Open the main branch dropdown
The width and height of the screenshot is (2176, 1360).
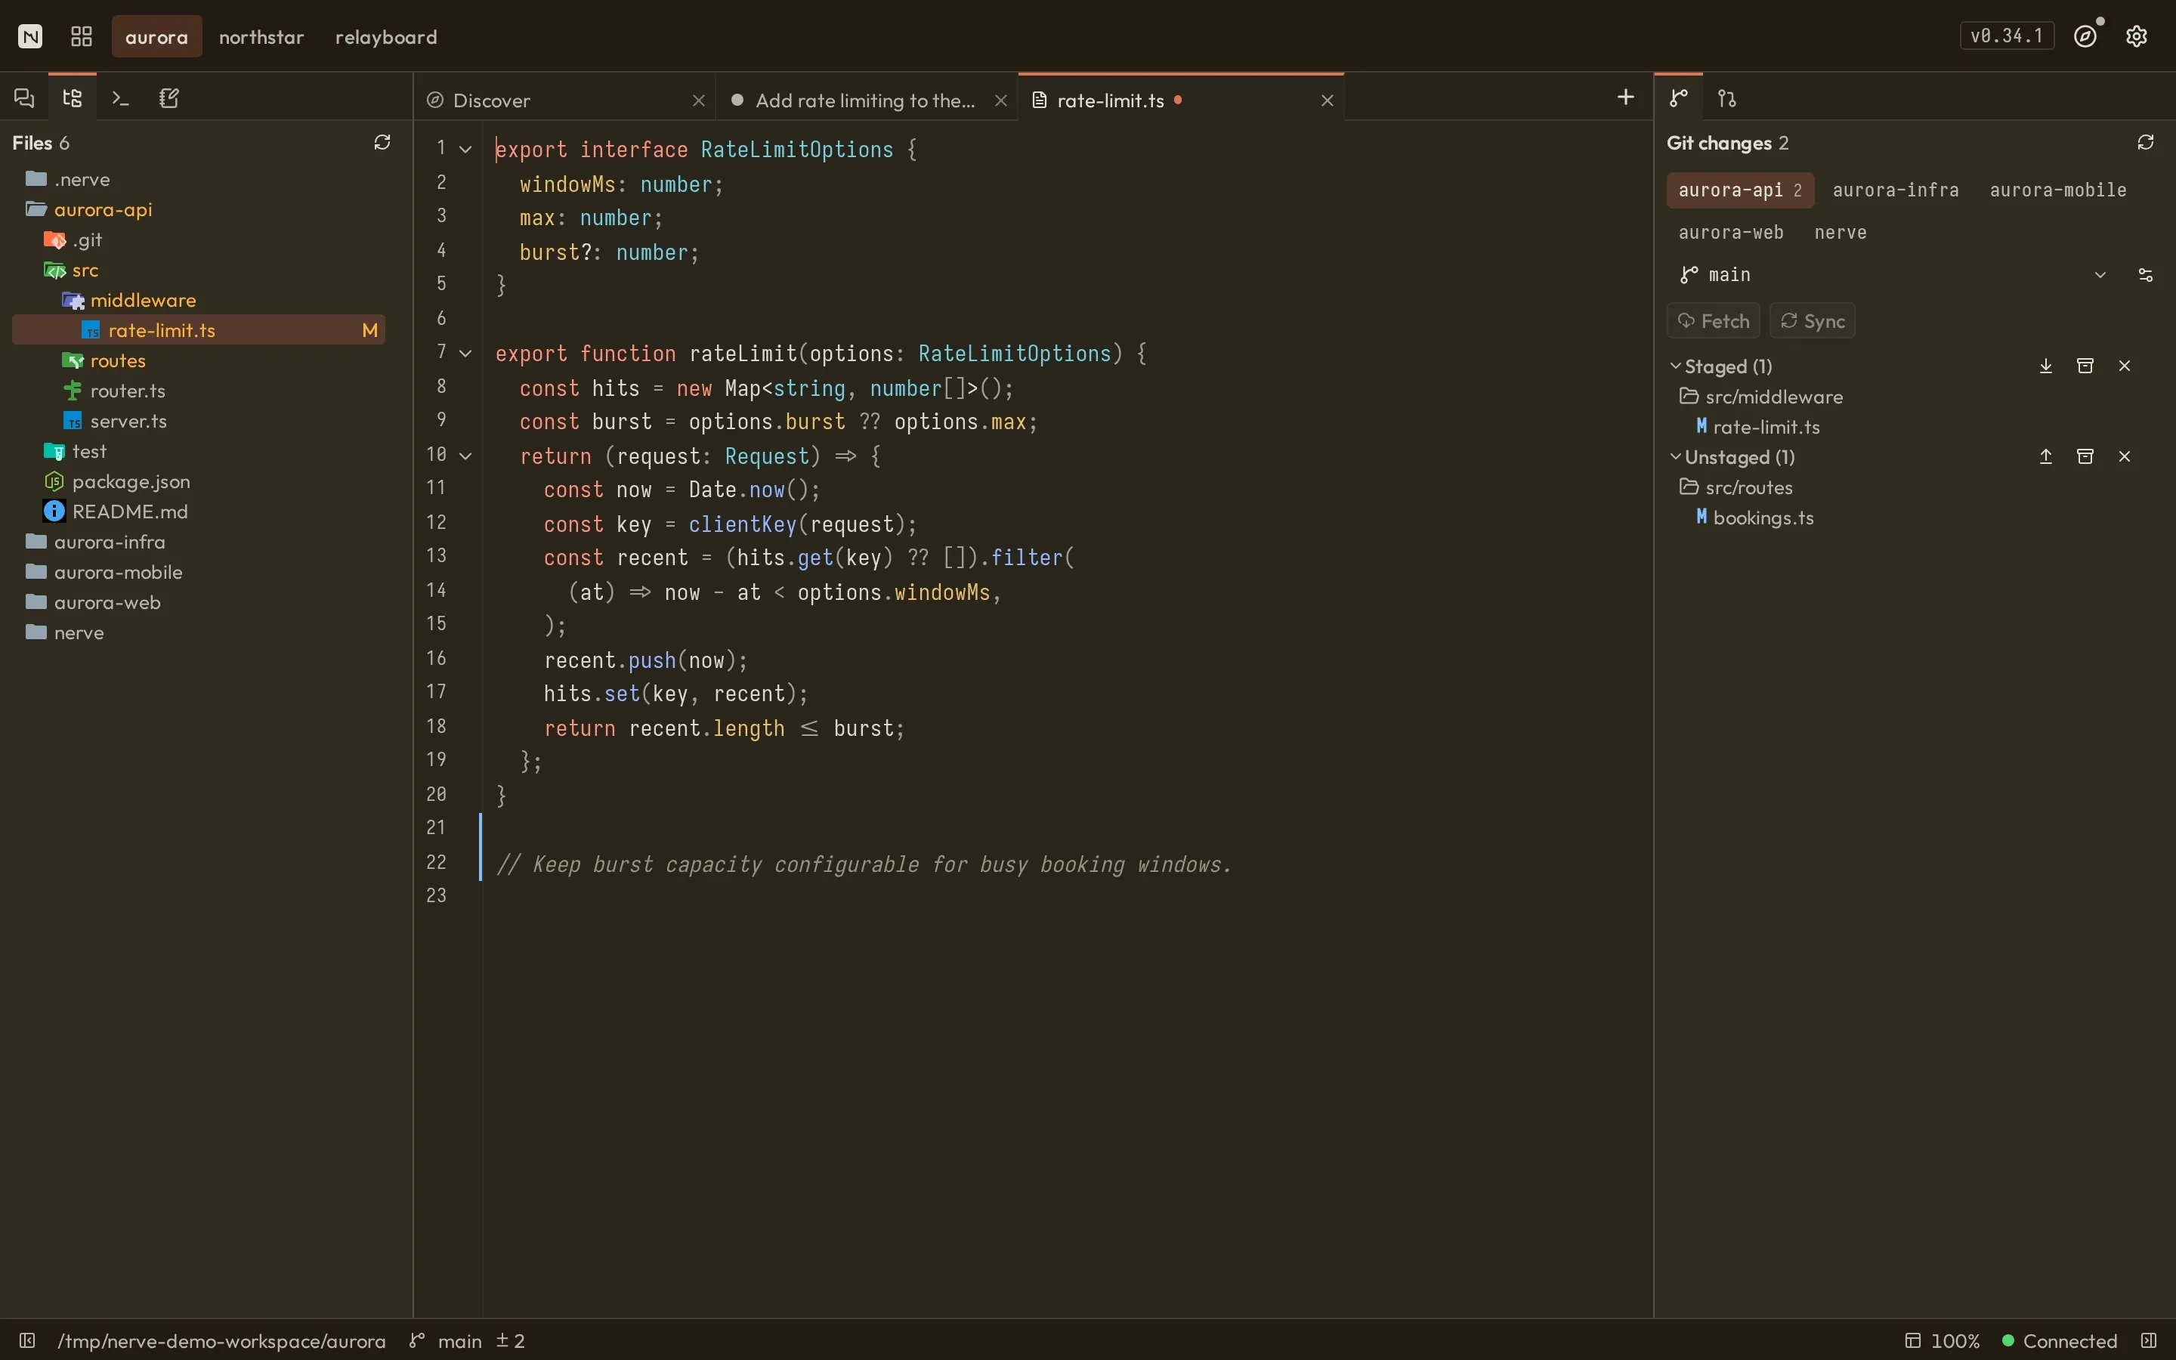tap(1893, 274)
